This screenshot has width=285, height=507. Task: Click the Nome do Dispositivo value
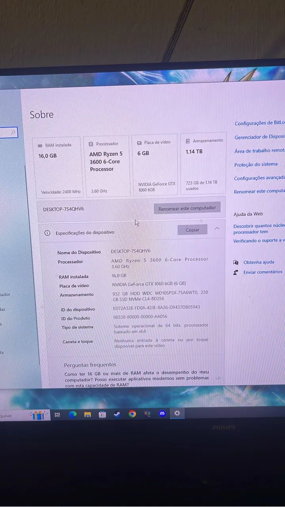pos(131,251)
